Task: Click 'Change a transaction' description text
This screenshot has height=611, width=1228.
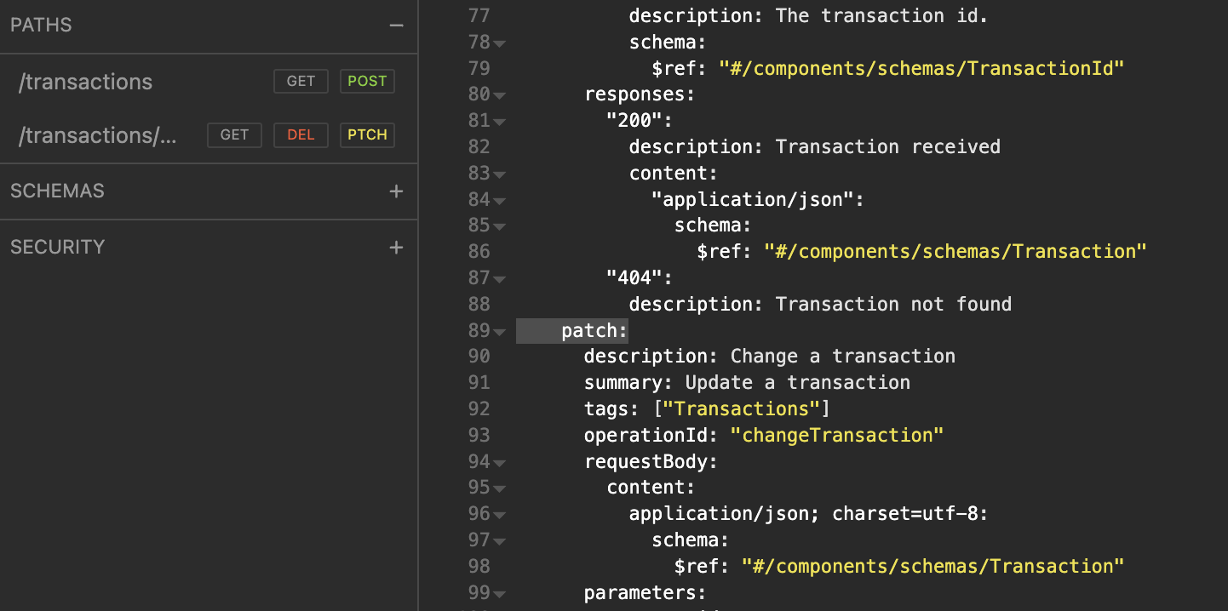Action: (843, 356)
